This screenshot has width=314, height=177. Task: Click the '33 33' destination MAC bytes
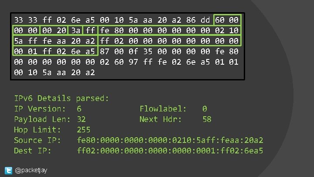[x=26, y=20]
